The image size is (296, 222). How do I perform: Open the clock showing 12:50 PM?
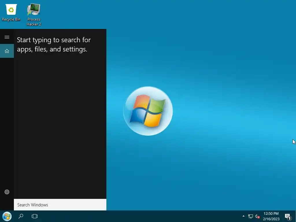click(x=271, y=216)
